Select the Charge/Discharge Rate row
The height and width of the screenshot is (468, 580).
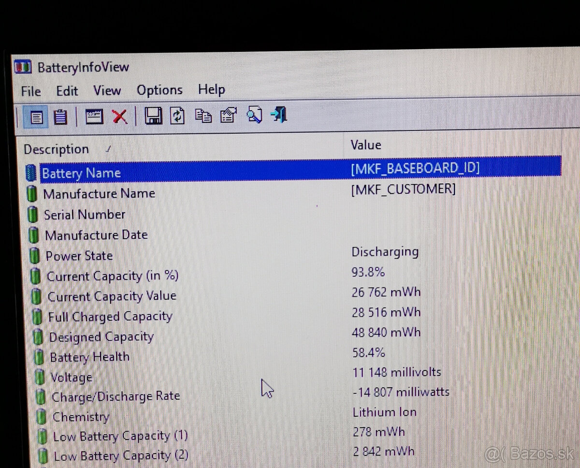pos(116,396)
